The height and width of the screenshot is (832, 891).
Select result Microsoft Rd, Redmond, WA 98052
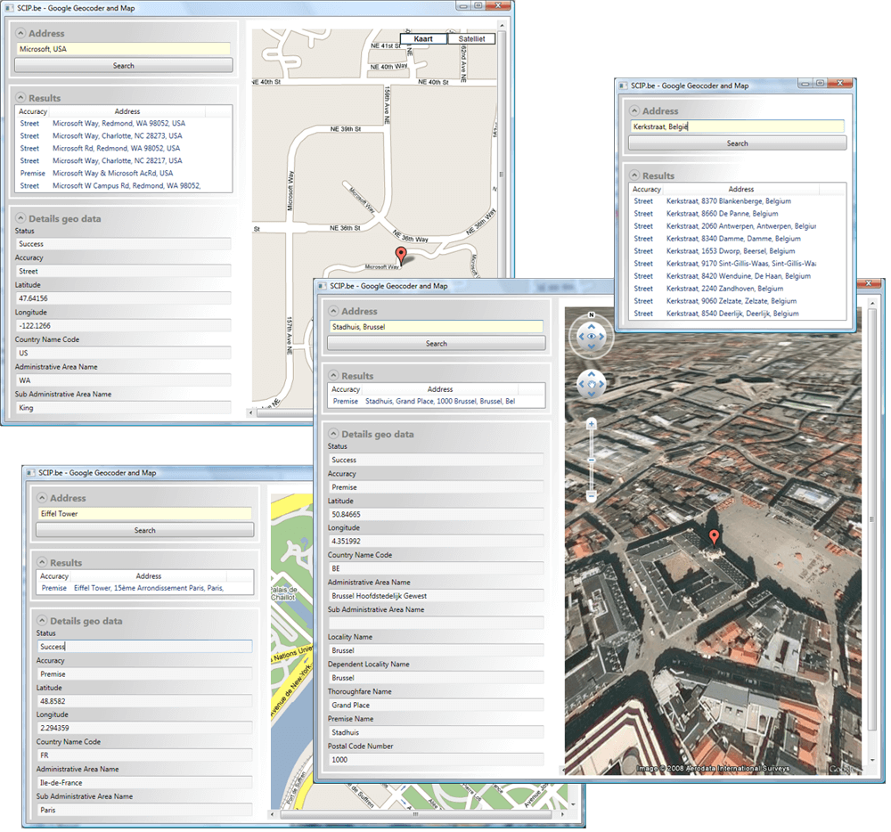[123, 148]
